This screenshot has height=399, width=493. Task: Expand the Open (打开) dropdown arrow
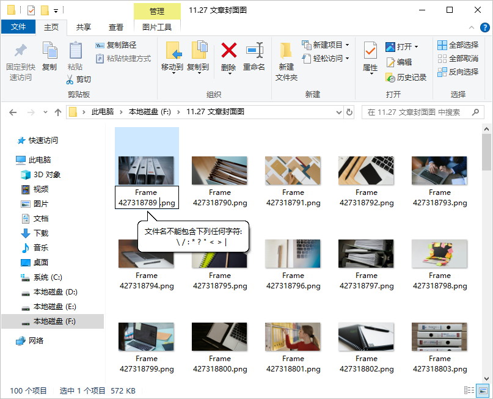(x=416, y=47)
